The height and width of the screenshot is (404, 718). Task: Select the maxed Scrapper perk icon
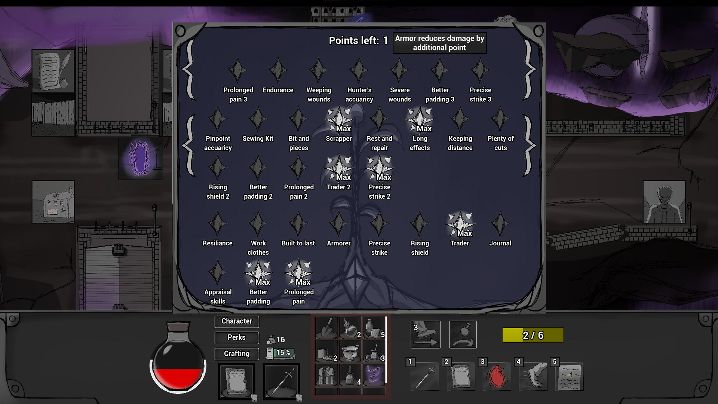tap(339, 120)
